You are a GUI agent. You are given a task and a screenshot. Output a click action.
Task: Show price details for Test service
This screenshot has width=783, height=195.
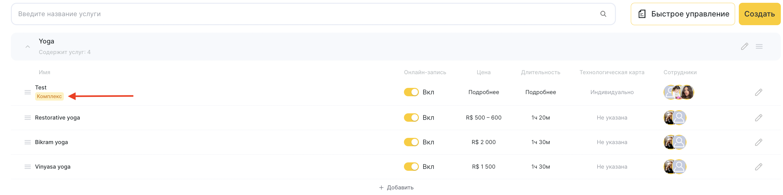[x=483, y=92]
